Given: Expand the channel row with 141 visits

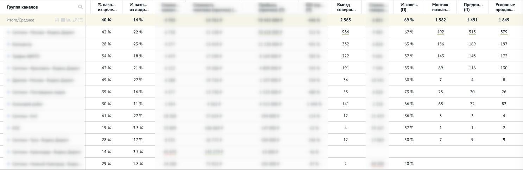Looking at the screenshot, I should (8, 104).
